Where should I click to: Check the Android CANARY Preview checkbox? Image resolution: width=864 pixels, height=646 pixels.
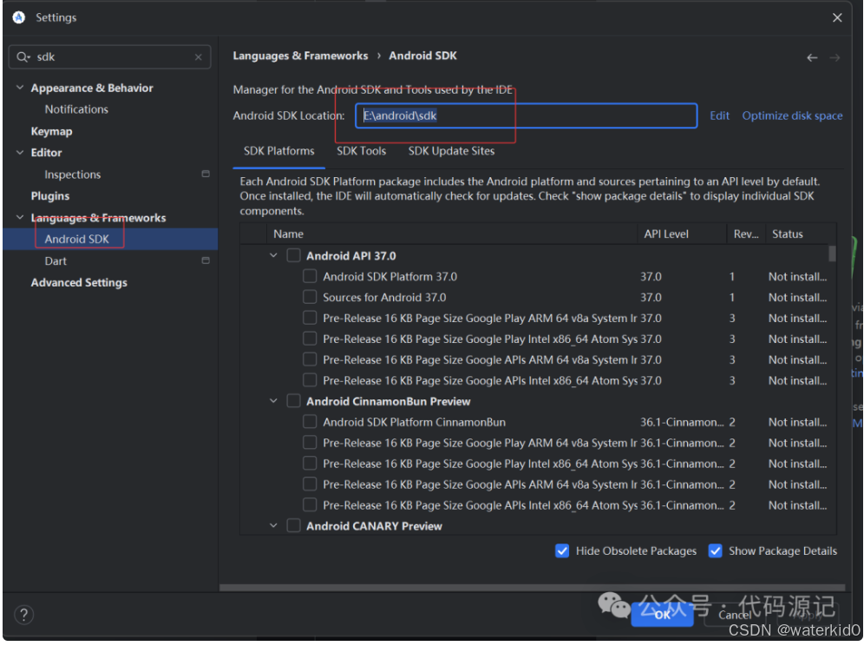pyautogui.click(x=294, y=525)
